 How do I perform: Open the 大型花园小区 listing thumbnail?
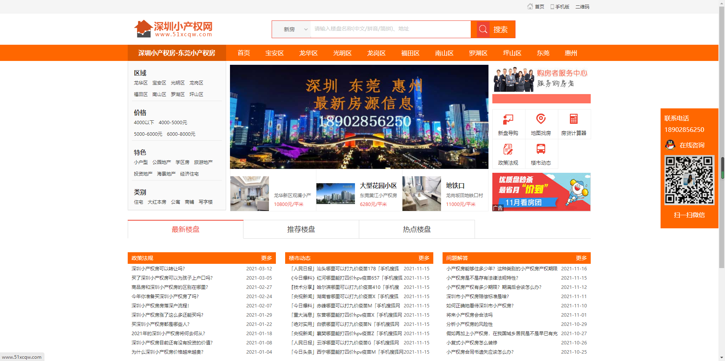click(x=335, y=193)
